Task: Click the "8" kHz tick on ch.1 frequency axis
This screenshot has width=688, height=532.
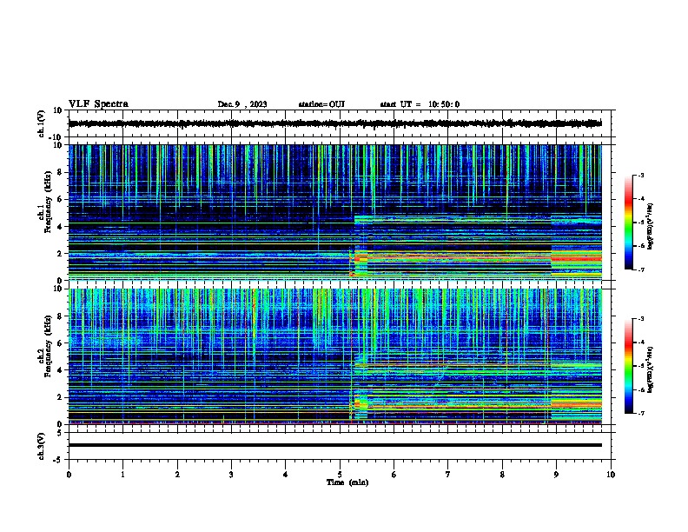Action: [61, 172]
